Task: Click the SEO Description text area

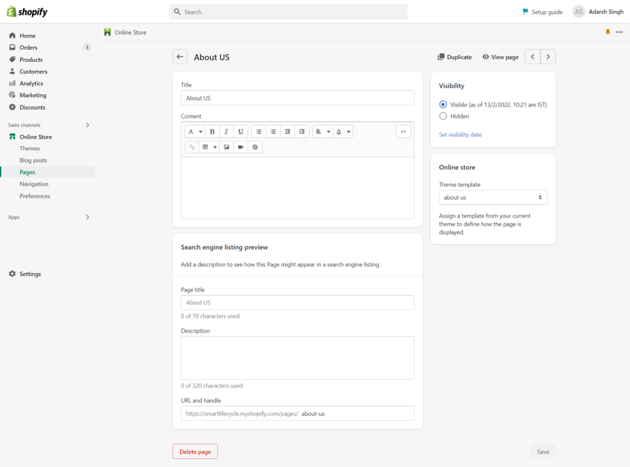Action: coord(297,358)
